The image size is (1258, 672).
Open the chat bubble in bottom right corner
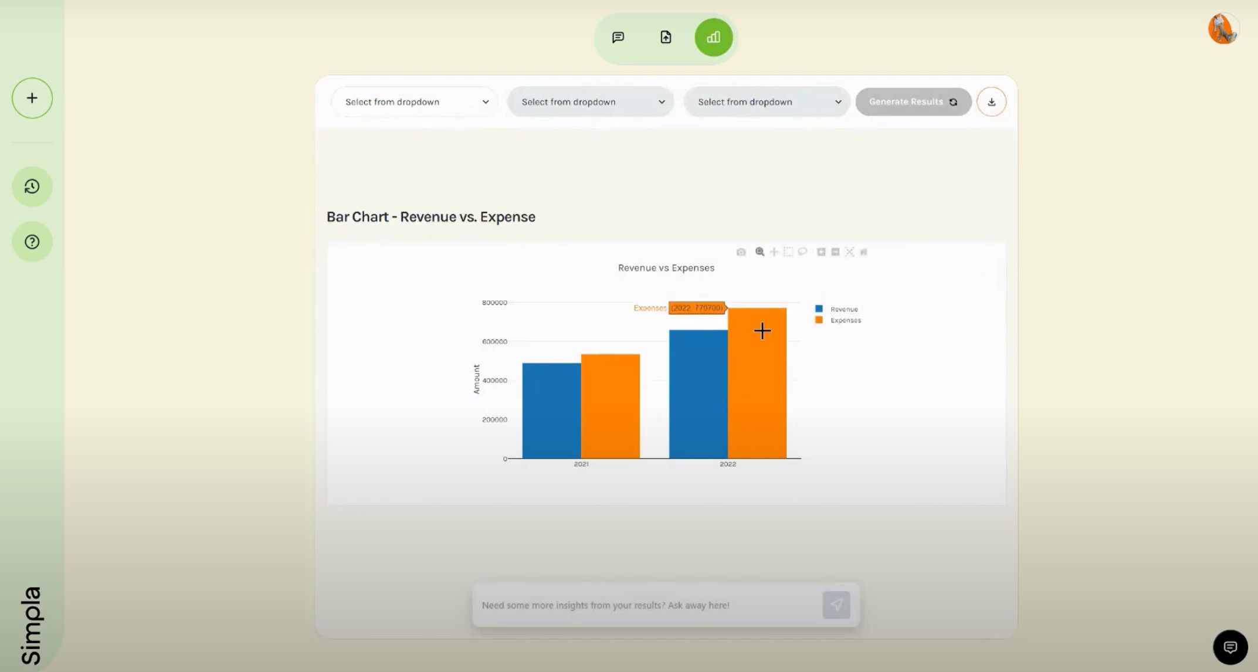click(1231, 647)
